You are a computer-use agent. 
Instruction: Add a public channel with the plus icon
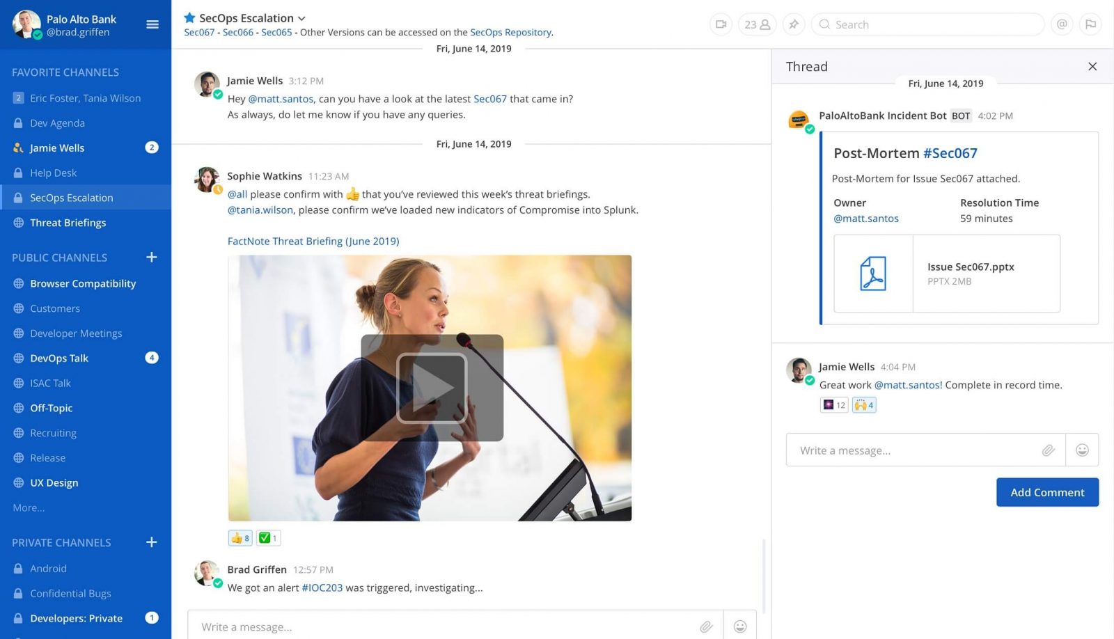pos(151,257)
